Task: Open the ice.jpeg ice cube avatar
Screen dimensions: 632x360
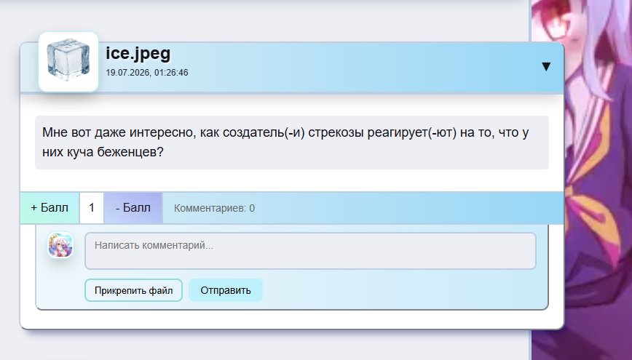Action: 68,62
